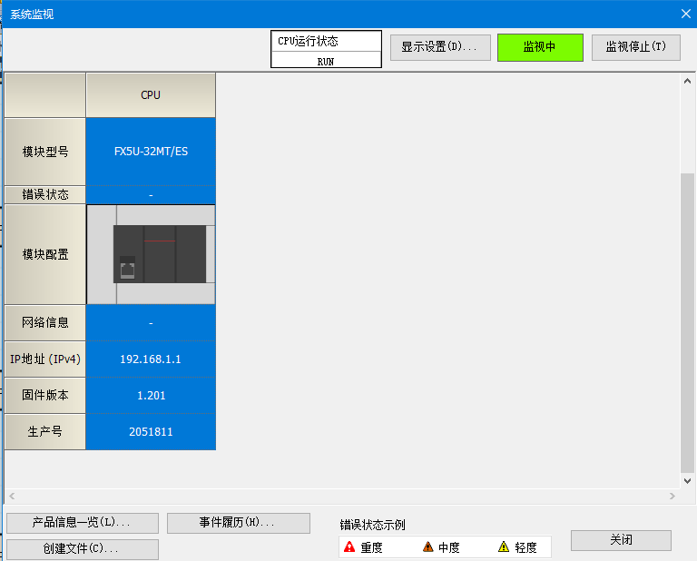Click the green 监视中 button
The height and width of the screenshot is (561, 697).
(540, 47)
